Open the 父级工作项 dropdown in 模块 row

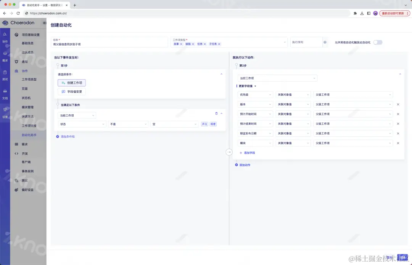[x=353, y=143]
